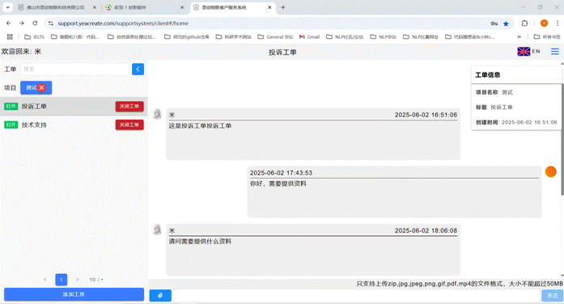Image resolution: width=564 pixels, height=304 pixels.
Task: Open the browser tab list dropdown
Action: tap(7, 7)
